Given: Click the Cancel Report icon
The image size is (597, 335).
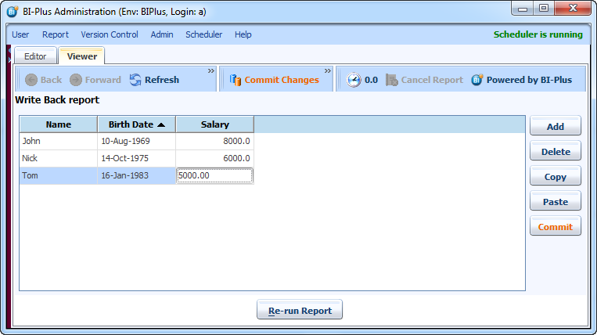Looking at the screenshot, I should [391, 80].
